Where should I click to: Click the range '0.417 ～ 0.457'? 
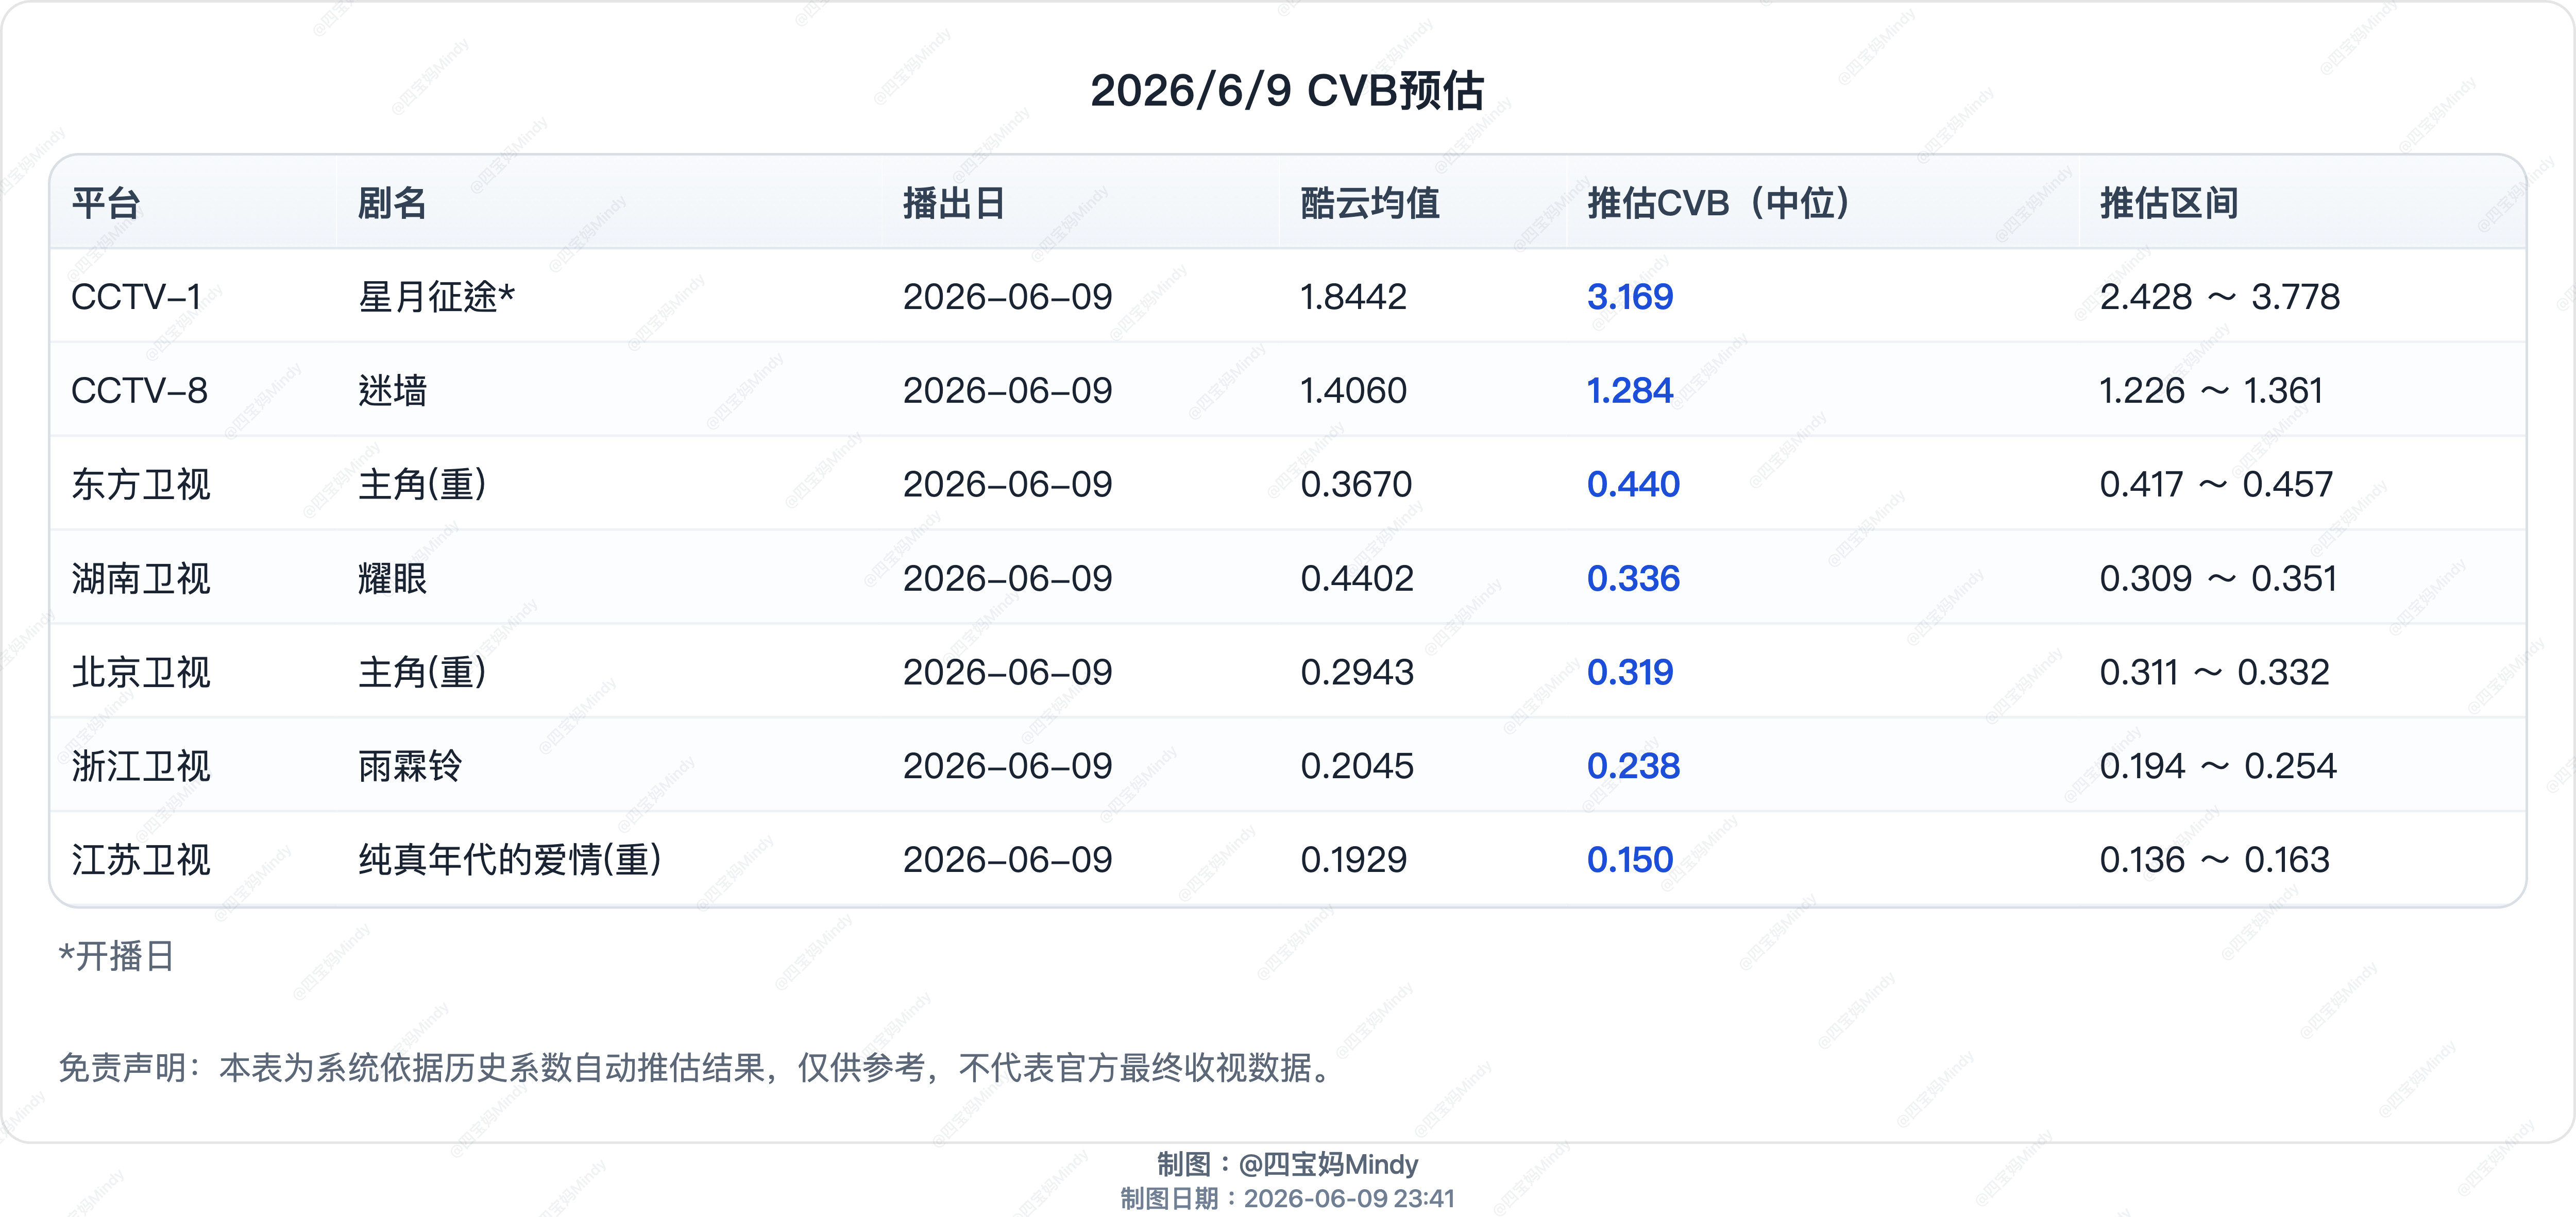[x=2216, y=485]
